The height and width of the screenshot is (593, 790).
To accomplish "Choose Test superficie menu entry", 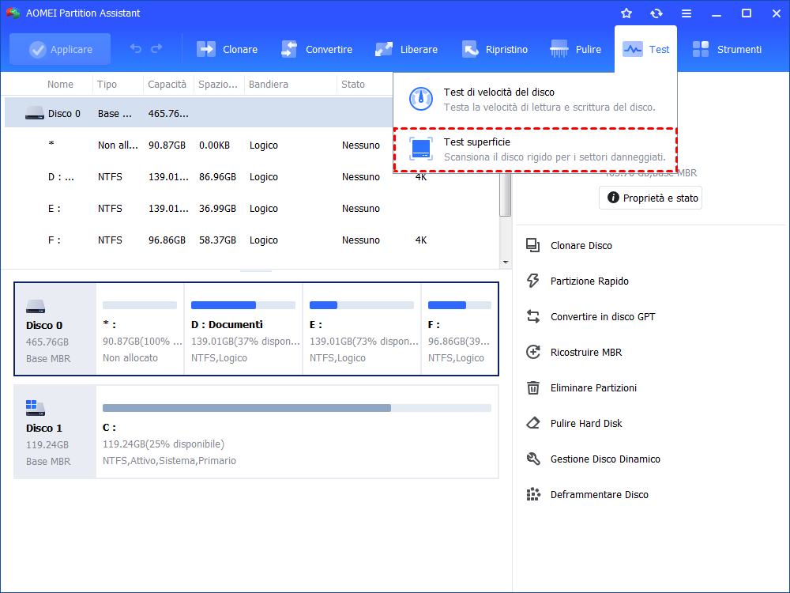I will click(535, 149).
